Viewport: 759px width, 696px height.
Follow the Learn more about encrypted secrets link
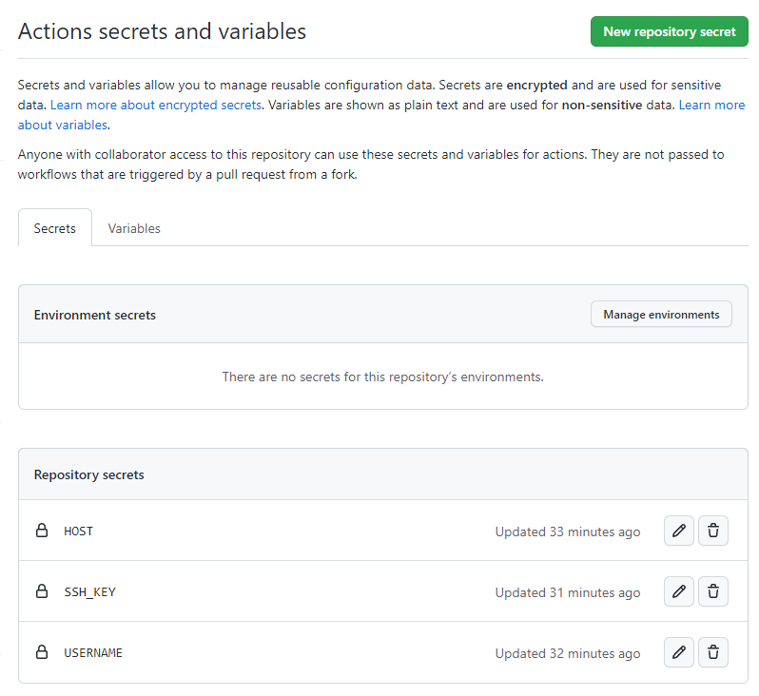click(156, 106)
